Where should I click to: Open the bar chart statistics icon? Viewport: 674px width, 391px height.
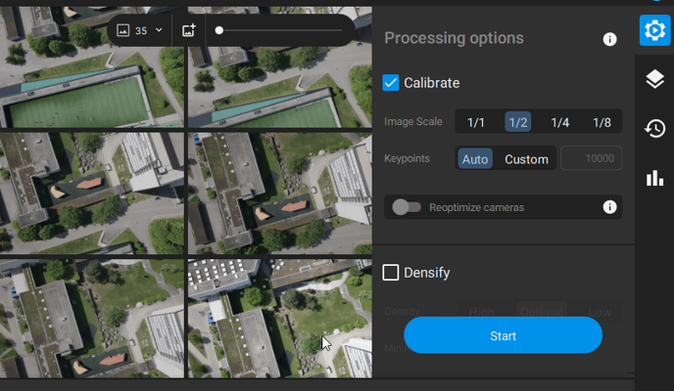coord(655,178)
